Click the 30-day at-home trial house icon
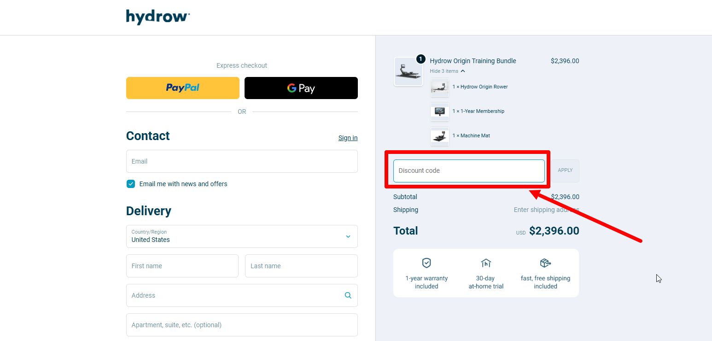Screen dimensions: 712x341 (x=486, y=263)
